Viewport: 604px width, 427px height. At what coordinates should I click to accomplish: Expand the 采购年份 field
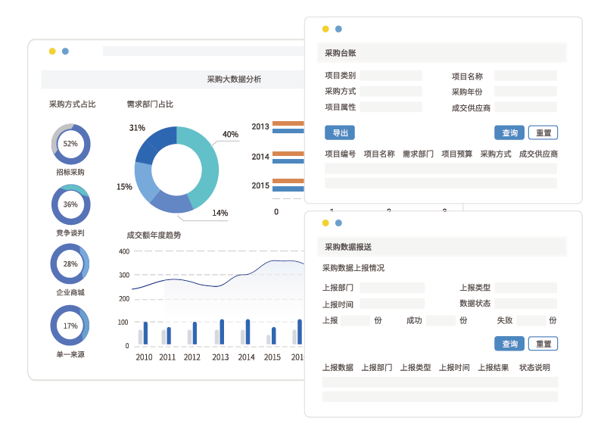(525, 92)
